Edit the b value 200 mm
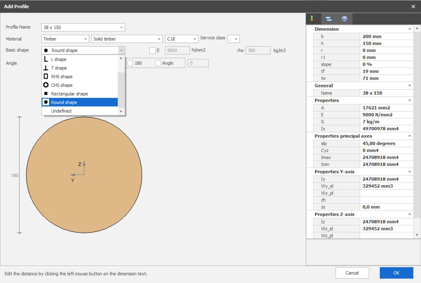Viewport: 421px width, 283px height. point(386,37)
